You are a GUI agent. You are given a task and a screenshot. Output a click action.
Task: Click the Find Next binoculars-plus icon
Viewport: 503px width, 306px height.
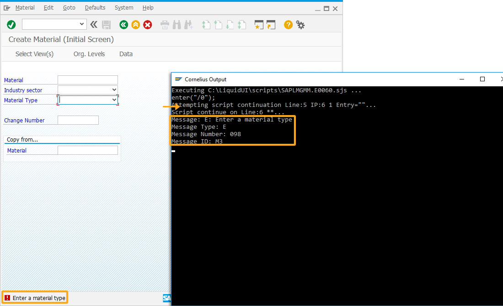click(188, 25)
